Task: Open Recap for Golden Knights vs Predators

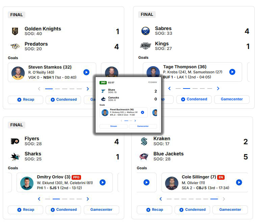Action: pyautogui.click(x=25, y=100)
